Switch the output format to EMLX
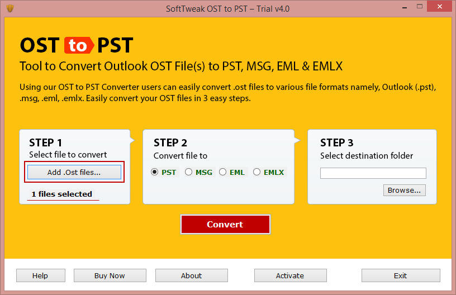This screenshot has width=456, height=295. click(x=257, y=172)
